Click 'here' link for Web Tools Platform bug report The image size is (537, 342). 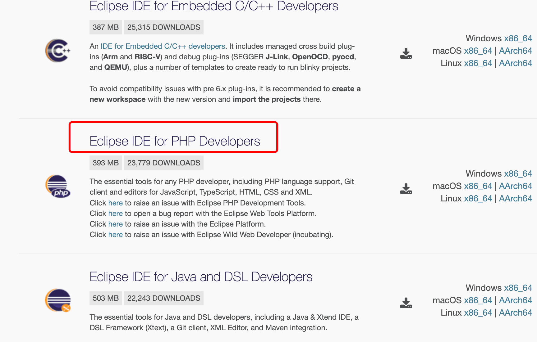(115, 214)
